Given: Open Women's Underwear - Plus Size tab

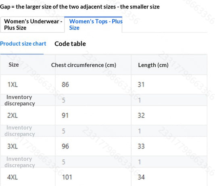Looking at the screenshot, I should coord(33,25).
